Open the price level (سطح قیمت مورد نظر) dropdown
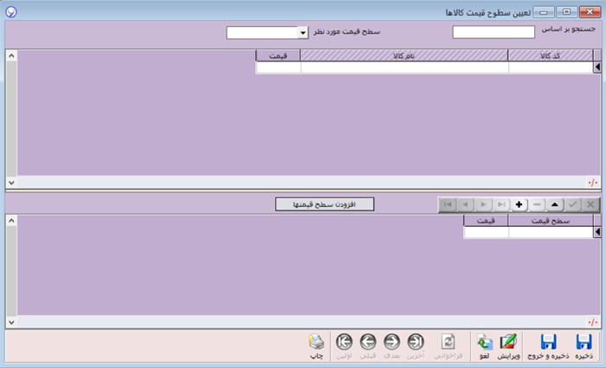This screenshot has width=606, height=368. click(303, 33)
